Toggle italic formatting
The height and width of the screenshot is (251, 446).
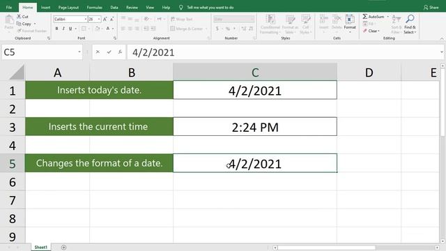(x=63, y=29)
